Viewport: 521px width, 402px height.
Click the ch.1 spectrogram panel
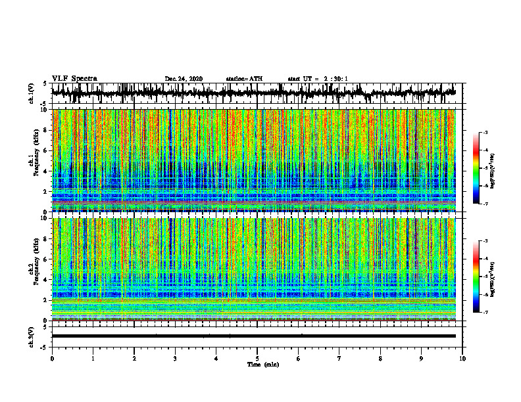coord(253,160)
